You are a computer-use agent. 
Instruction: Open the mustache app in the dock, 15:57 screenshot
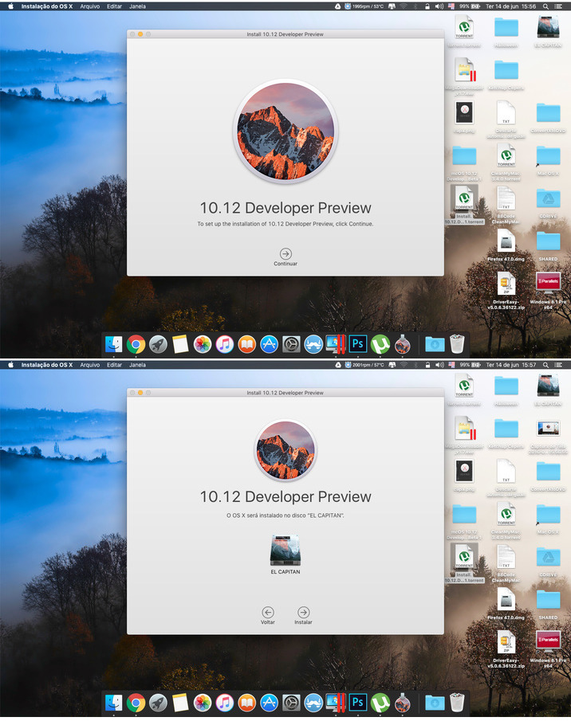(313, 703)
